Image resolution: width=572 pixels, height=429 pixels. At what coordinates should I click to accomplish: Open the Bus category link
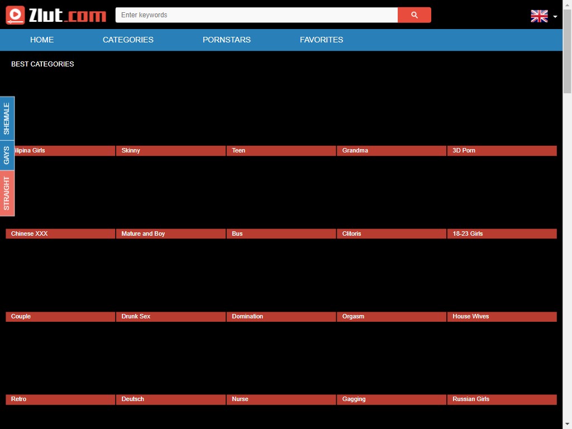pos(282,234)
